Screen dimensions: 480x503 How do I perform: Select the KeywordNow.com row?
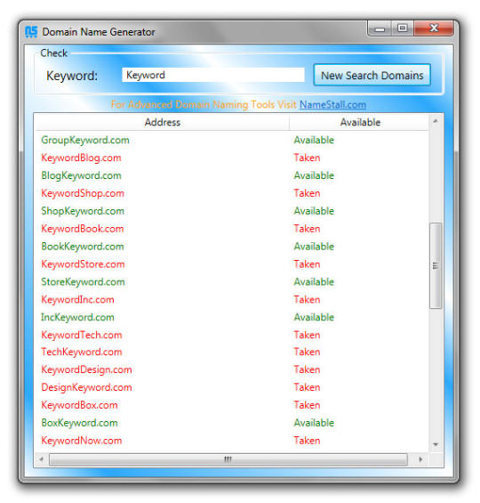pyautogui.click(x=232, y=441)
